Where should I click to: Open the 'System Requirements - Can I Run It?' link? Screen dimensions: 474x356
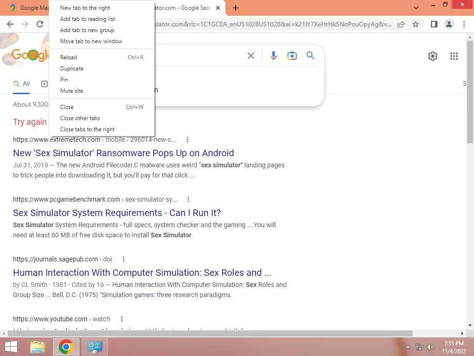coord(117,213)
